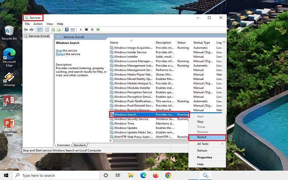Open Properties from the context menu

207,157
